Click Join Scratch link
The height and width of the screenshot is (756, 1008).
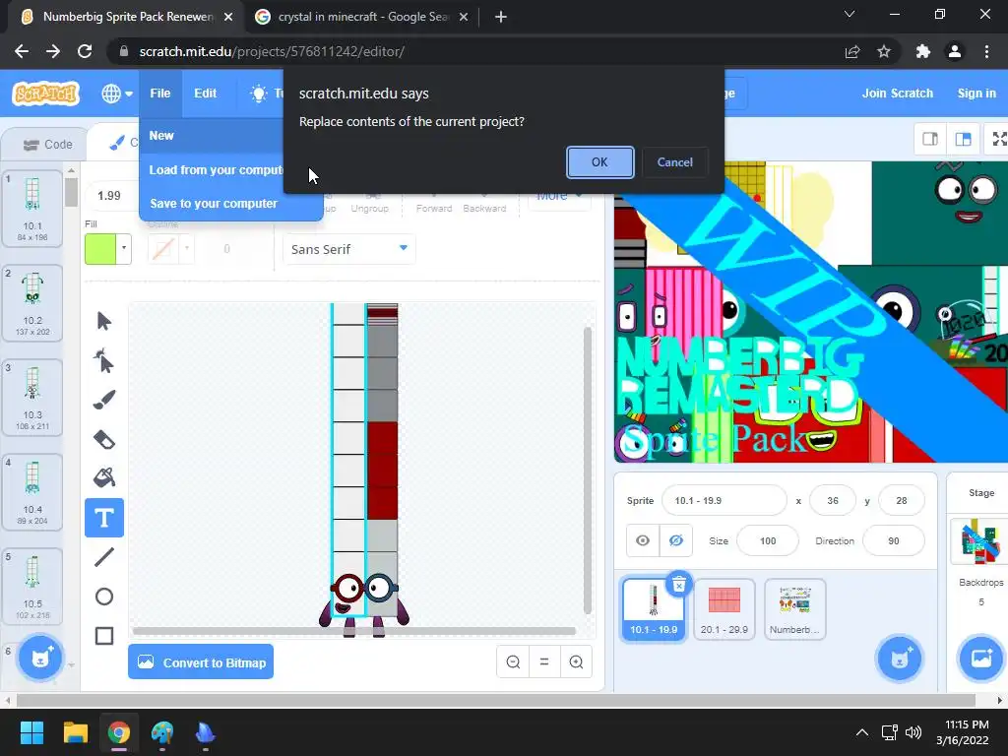click(897, 94)
